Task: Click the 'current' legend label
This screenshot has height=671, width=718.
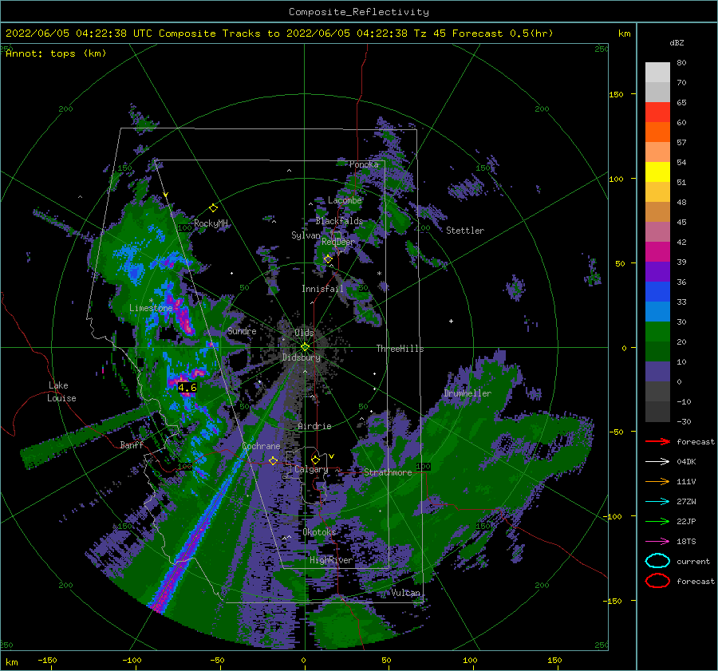Action: 693,561
